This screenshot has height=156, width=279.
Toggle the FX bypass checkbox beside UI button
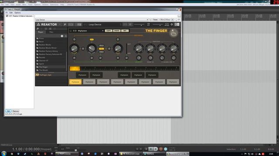coord(179,19)
